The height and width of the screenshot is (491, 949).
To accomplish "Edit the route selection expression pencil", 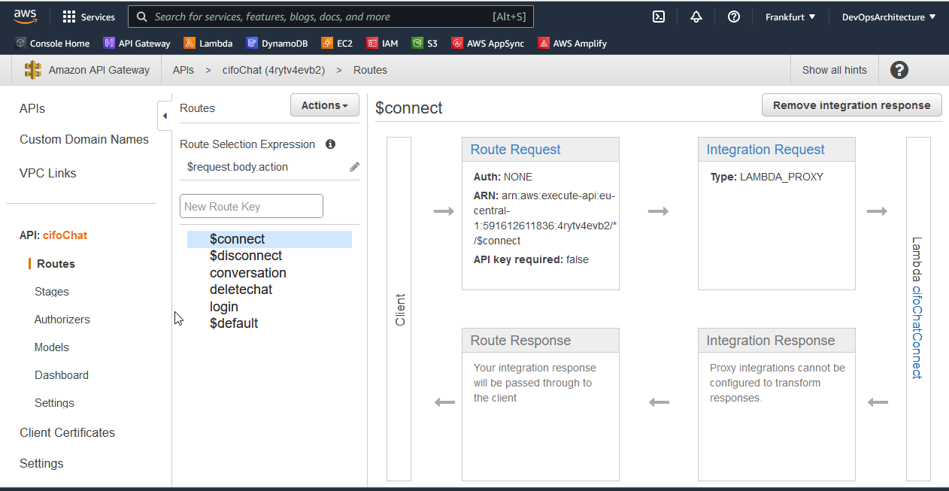I will coord(354,167).
